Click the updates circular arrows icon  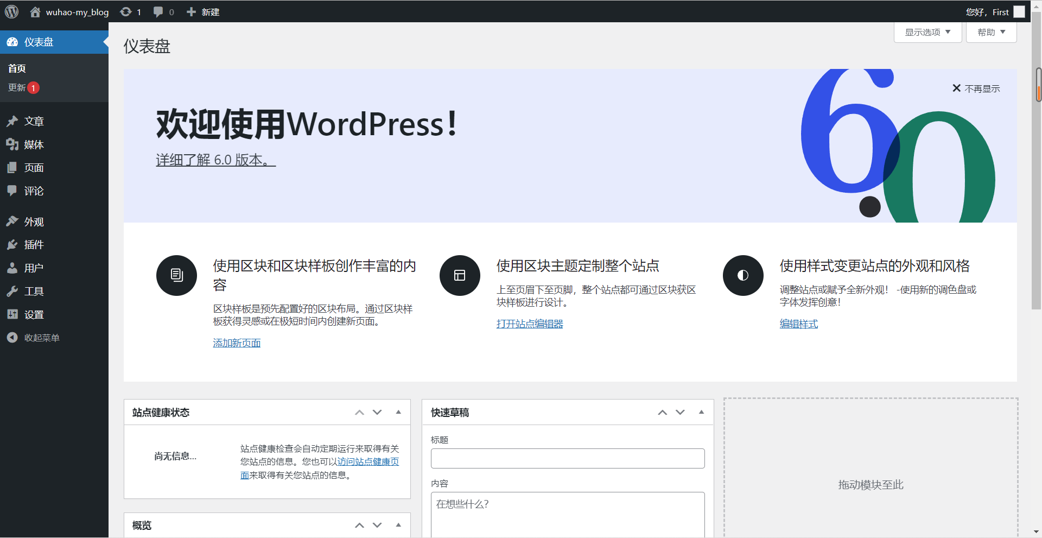(126, 11)
